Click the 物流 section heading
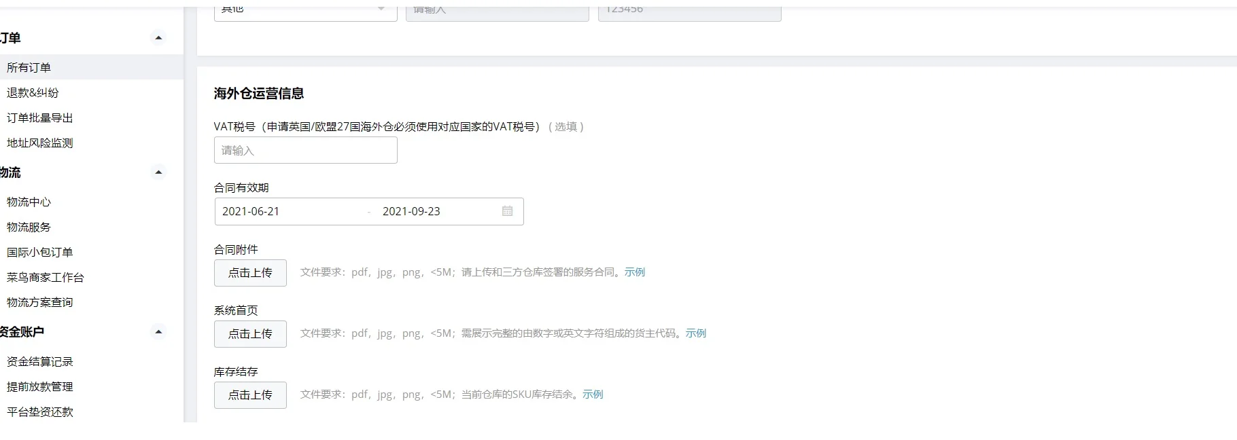Viewport: 1237px width, 440px height. click(10, 172)
